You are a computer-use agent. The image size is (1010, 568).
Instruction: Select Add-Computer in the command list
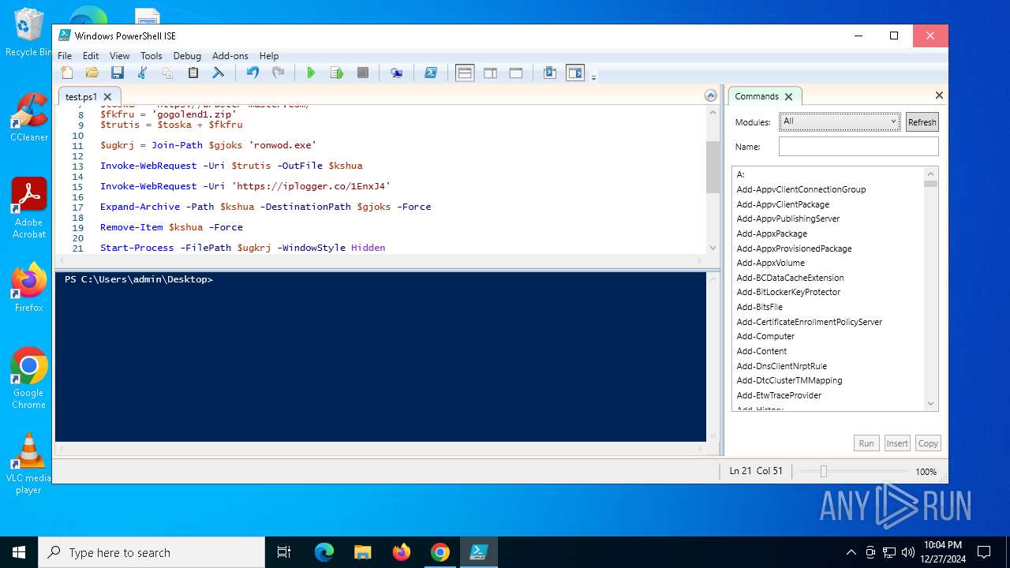point(765,336)
